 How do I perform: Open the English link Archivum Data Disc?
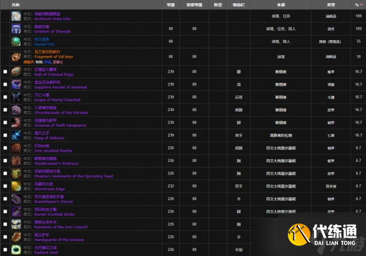[x=53, y=19]
